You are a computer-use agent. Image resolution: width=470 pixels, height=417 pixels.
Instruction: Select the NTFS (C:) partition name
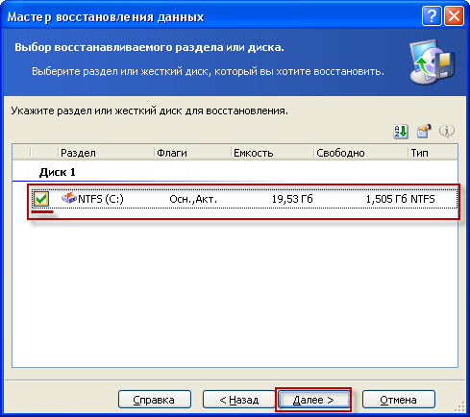point(101,199)
